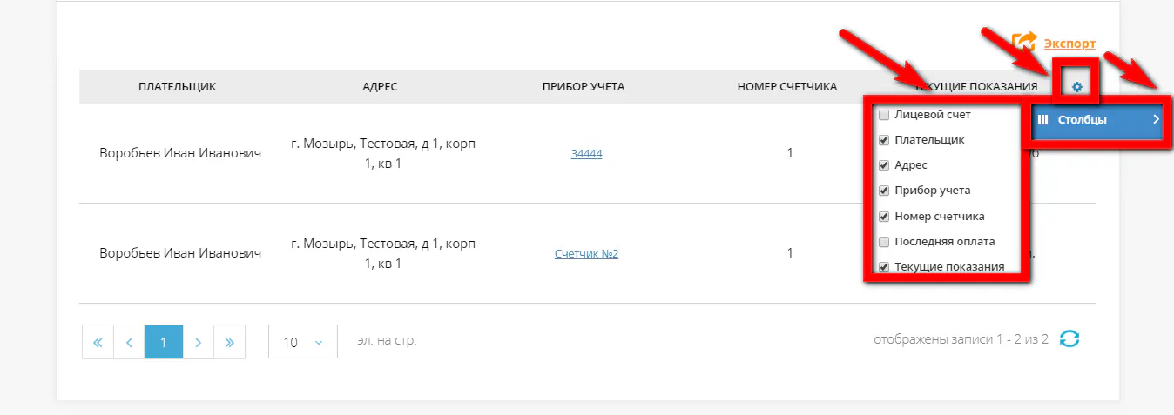Screen dimensions: 1174x415
Task: Go to the previous page
Action: click(x=129, y=342)
